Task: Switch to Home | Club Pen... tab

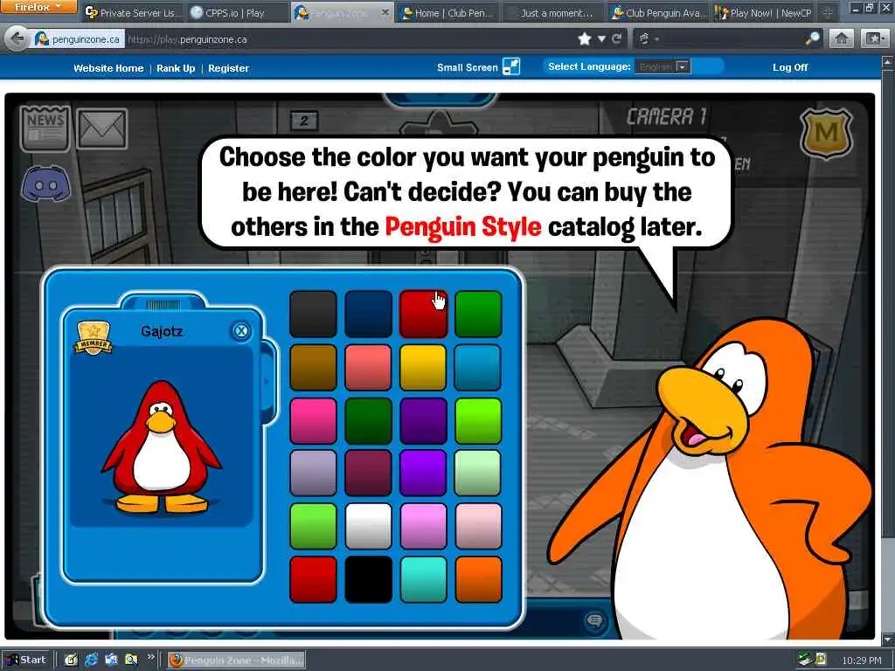Action: 447,12
